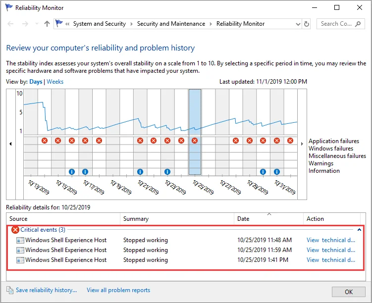Click red error icon beside Critical events

coord(15,230)
